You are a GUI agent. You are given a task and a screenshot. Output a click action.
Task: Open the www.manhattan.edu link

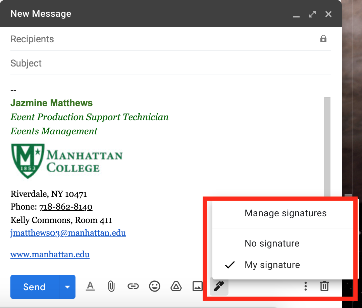(50, 254)
